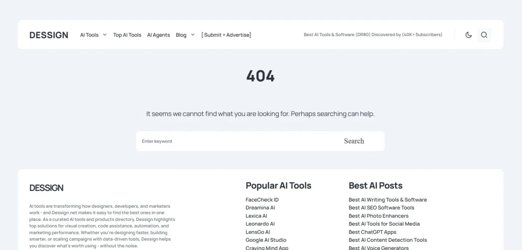Open the FaceCheck ID tool link

tap(262, 200)
